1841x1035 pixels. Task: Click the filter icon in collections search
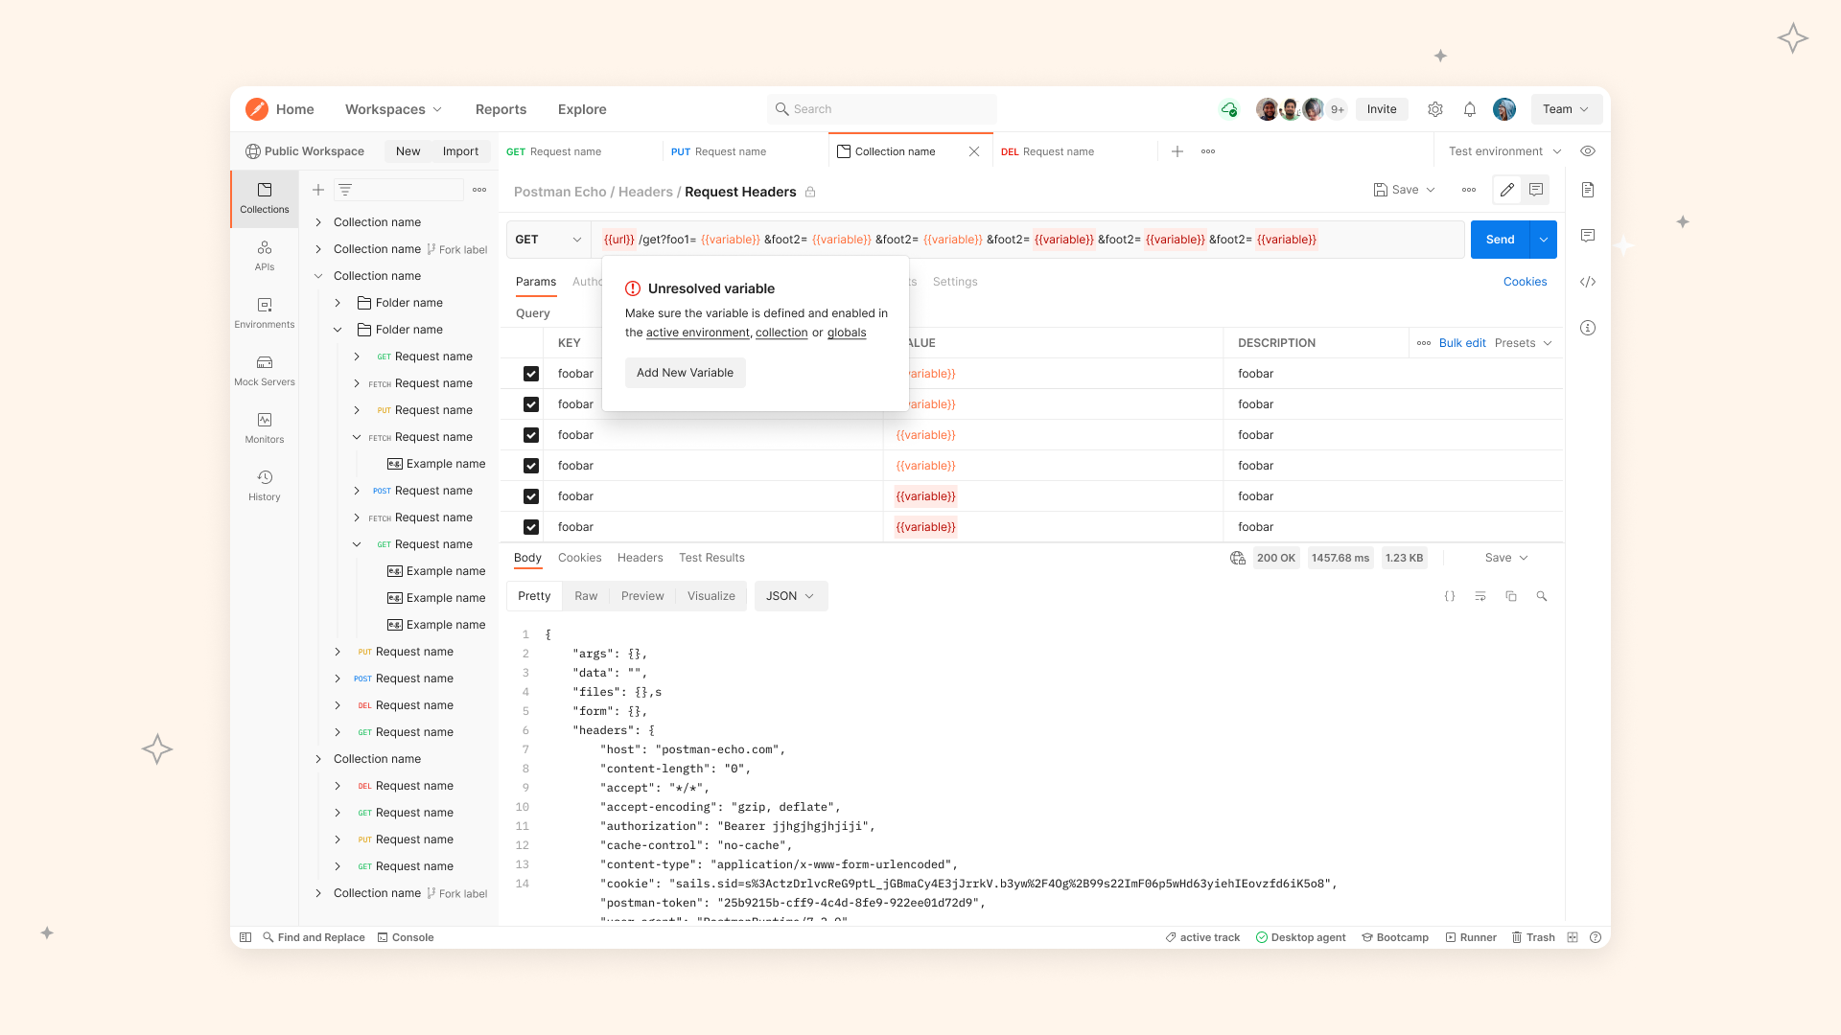pos(345,190)
